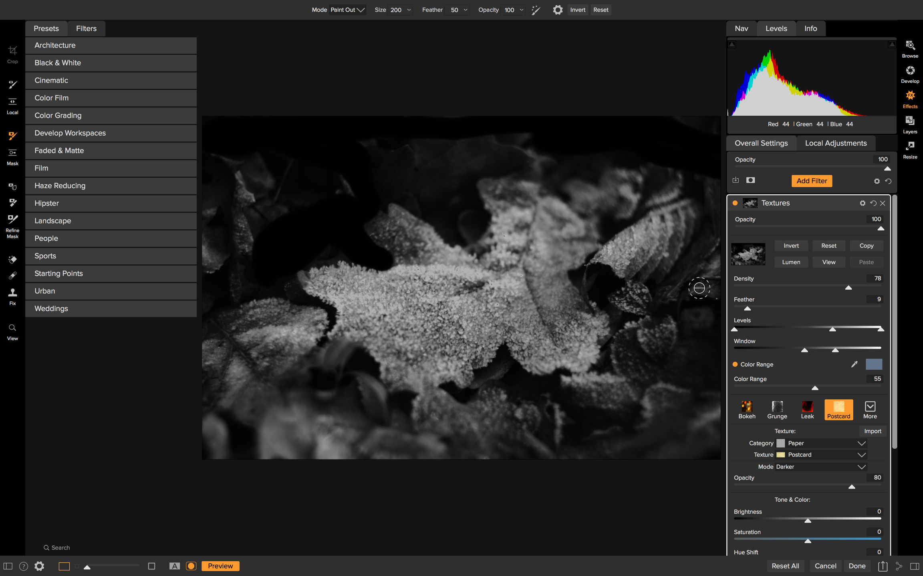Open the Local Adjustments tab
This screenshot has height=576, width=923.
coord(836,143)
